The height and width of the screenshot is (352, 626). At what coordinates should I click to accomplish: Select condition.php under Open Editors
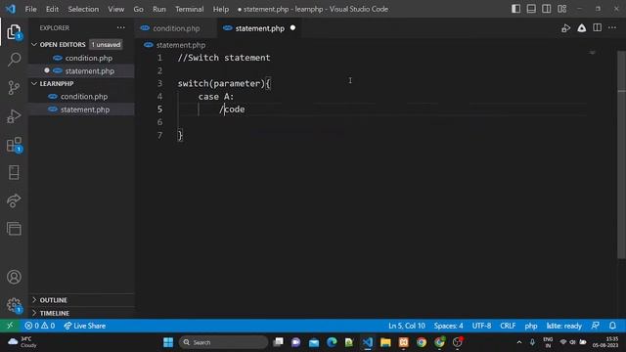coord(89,58)
